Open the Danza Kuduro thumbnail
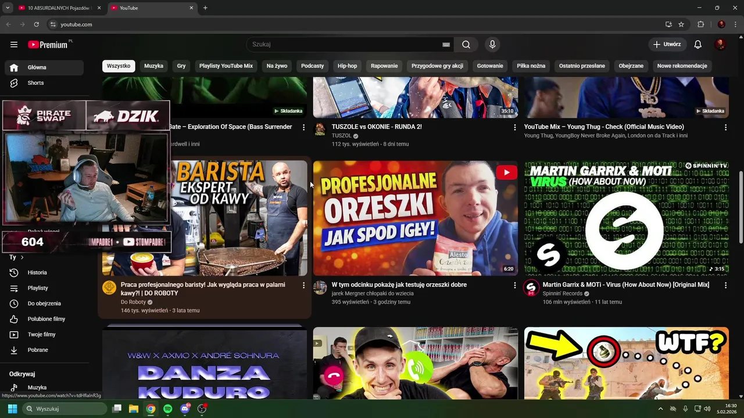The image size is (744, 418). [205, 363]
